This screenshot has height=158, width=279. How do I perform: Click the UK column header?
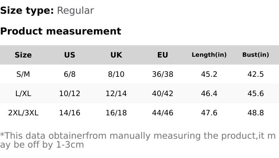coord(116,55)
